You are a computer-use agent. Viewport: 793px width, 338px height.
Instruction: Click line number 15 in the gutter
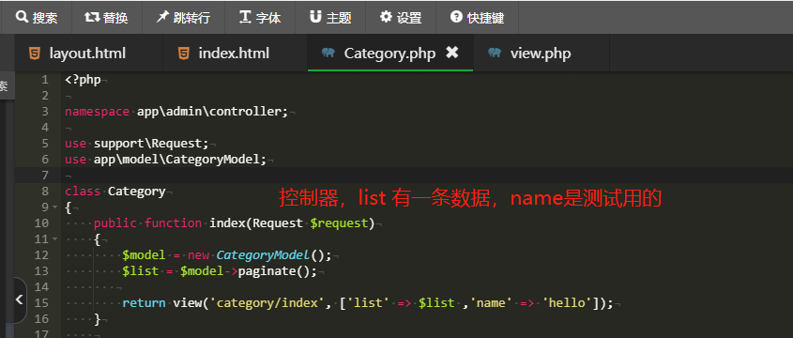pyautogui.click(x=41, y=303)
